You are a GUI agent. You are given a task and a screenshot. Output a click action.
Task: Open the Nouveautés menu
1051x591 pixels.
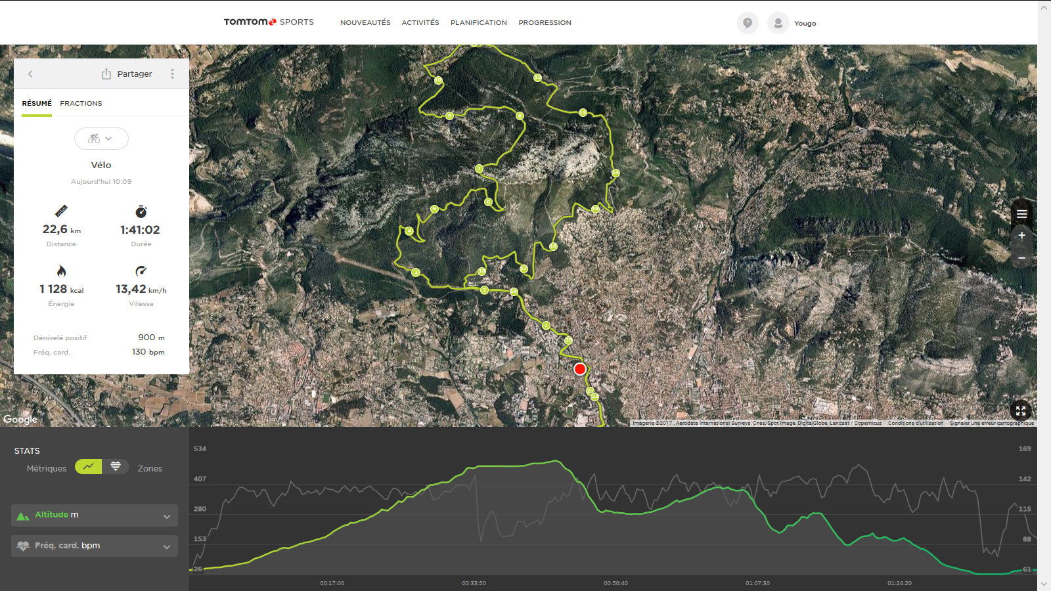(x=365, y=23)
